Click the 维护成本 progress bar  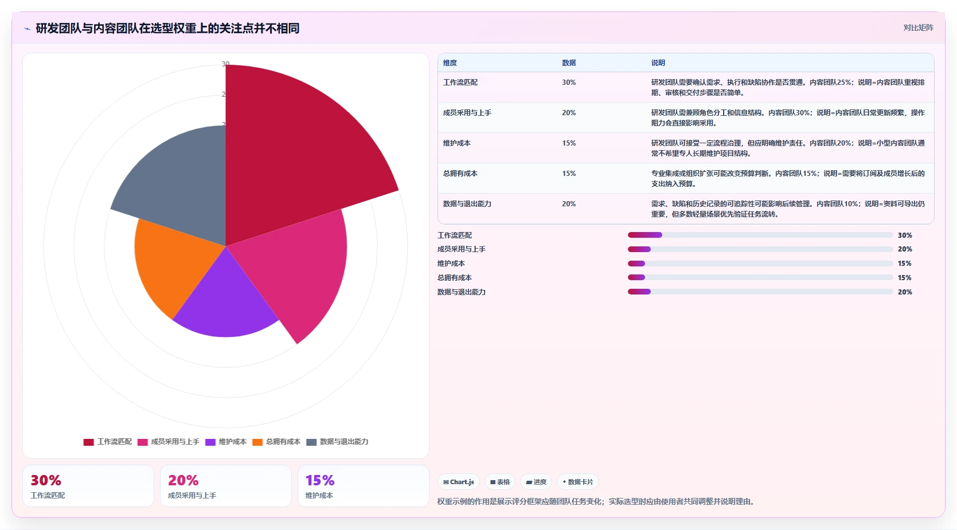[760, 264]
